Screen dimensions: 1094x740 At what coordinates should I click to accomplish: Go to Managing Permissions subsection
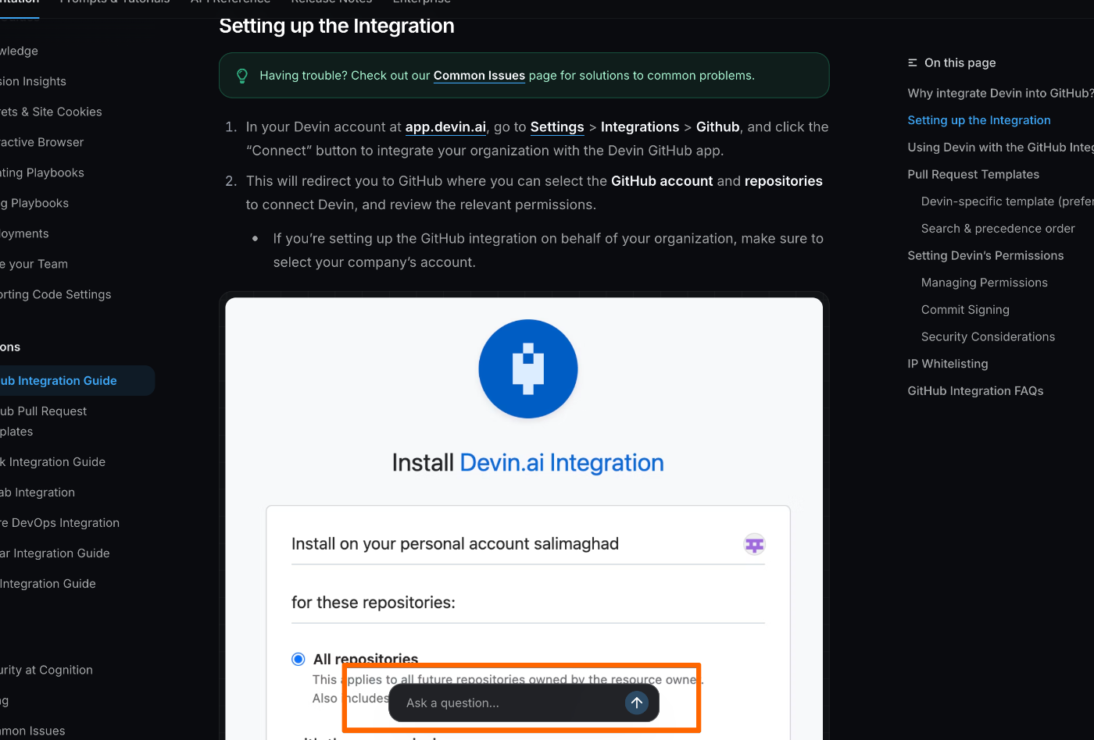coord(985,283)
